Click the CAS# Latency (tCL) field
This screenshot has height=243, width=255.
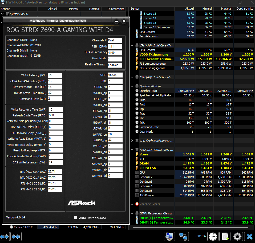tap(55, 76)
